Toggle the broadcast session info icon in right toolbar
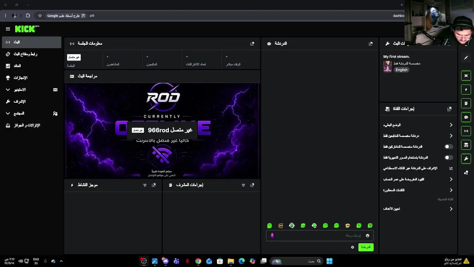 [x=466, y=131]
